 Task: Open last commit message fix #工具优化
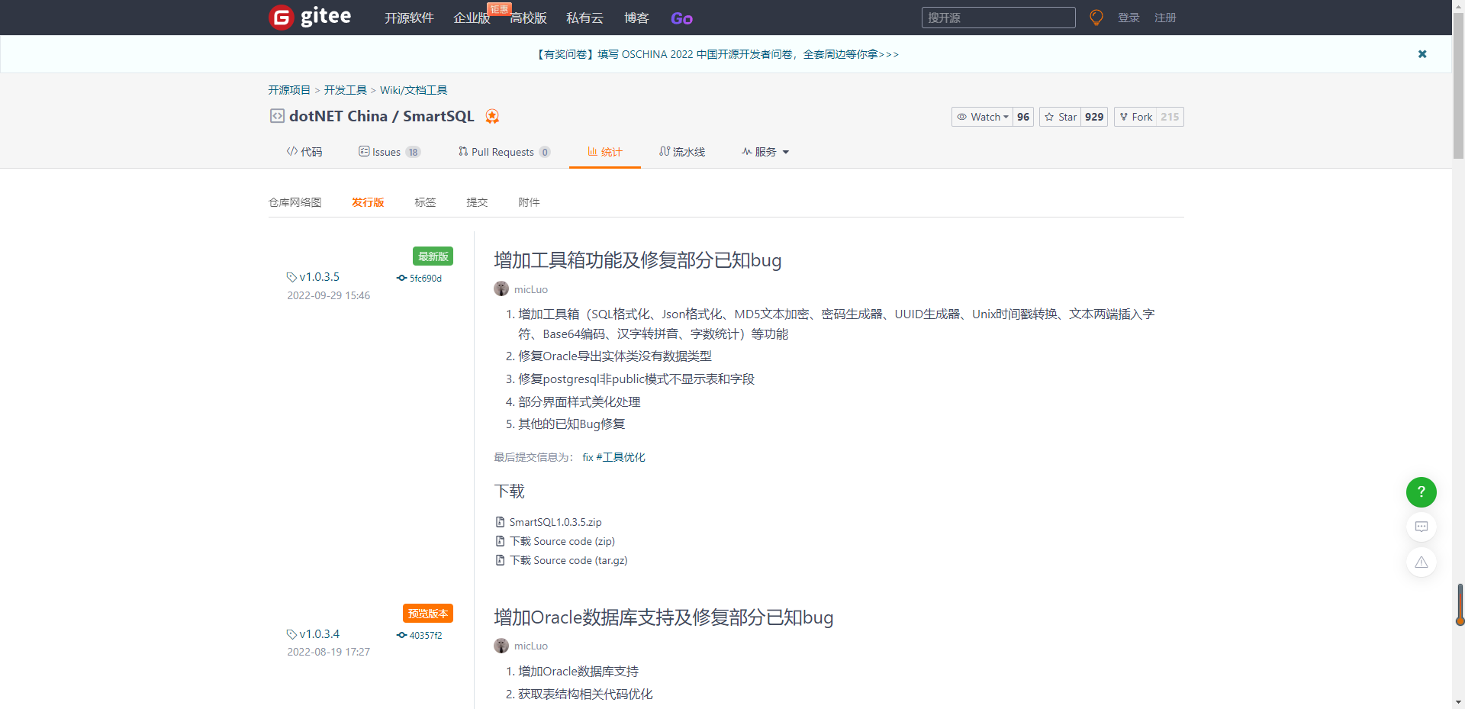(x=613, y=457)
